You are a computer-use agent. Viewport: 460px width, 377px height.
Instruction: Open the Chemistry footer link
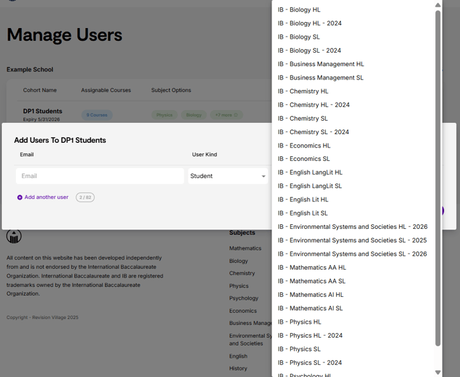click(242, 273)
